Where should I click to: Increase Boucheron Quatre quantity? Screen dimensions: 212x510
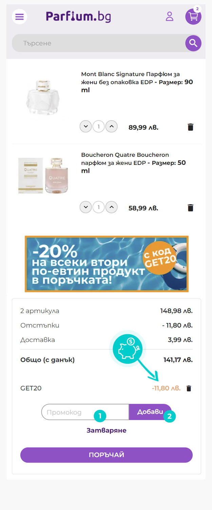112,207
